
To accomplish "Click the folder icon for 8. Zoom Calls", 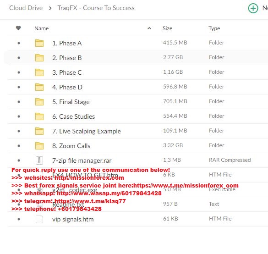I will (39, 146).
